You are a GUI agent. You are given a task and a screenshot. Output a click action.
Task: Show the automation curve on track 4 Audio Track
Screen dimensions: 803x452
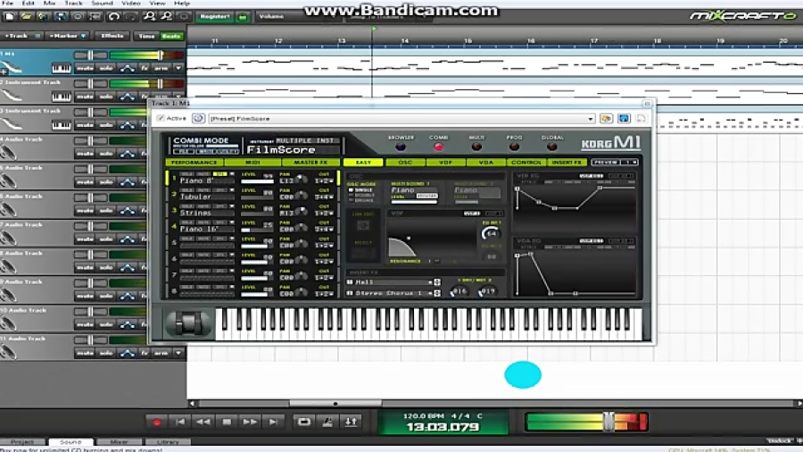[127, 154]
